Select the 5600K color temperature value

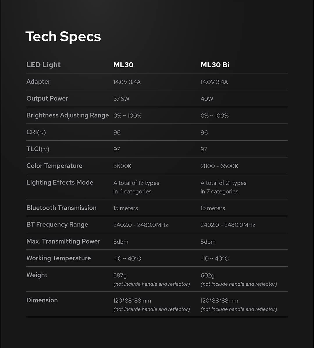122,166
